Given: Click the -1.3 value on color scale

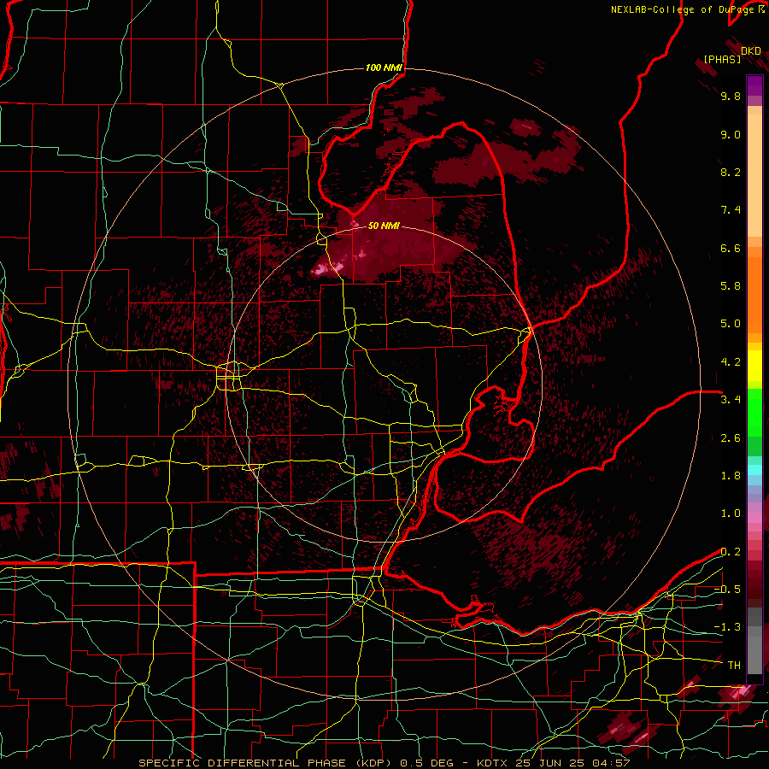Looking at the screenshot, I should click(x=727, y=627).
